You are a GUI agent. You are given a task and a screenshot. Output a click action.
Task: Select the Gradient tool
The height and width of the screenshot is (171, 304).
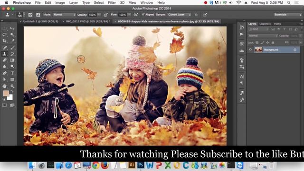tap(12, 60)
